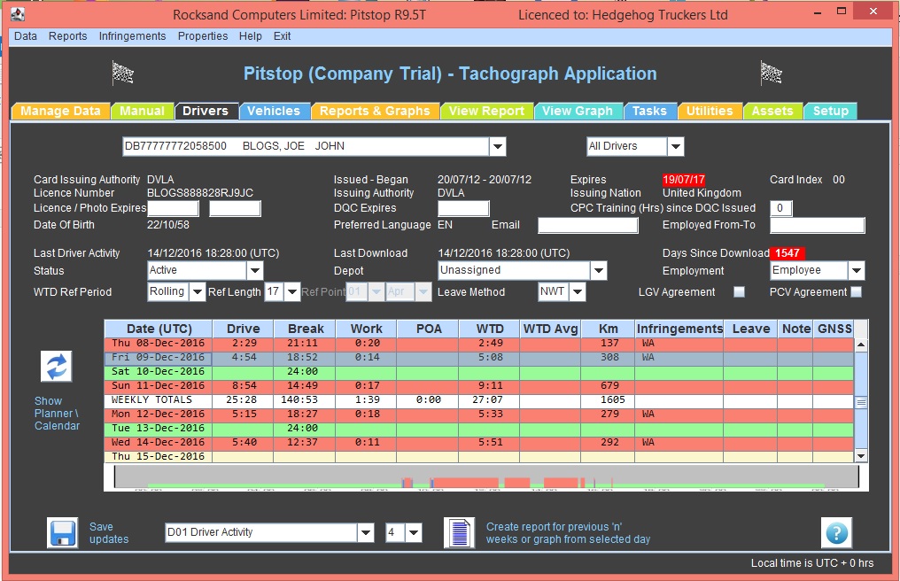900x581 pixels.
Task: Select the Tue 13-Dec-2016 row
Action: point(479,429)
